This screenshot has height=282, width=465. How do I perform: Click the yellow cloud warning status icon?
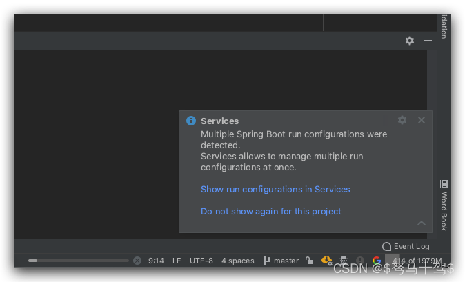[326, 261]
